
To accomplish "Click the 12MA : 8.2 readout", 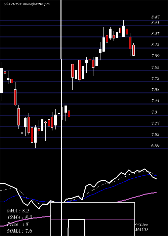I will [19, 217].
